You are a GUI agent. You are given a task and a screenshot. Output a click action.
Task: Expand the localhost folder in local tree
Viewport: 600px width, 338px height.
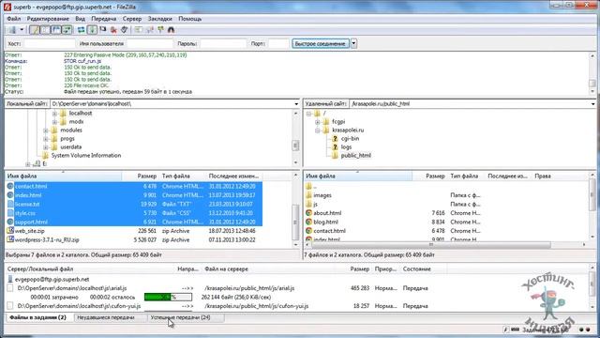pyautogui.click(x=54, y=114)
